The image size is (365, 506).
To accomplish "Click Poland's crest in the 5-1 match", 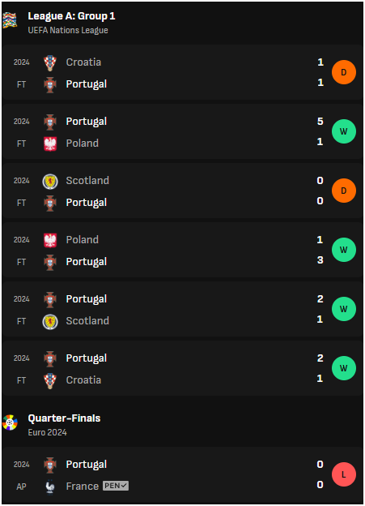I will pos(50,144).
